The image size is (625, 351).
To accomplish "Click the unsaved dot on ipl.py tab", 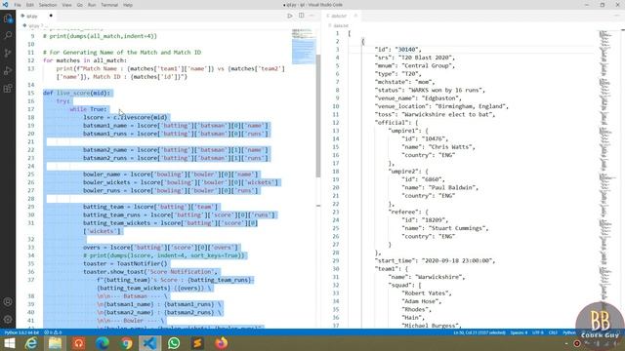I will tap(51, 16).
